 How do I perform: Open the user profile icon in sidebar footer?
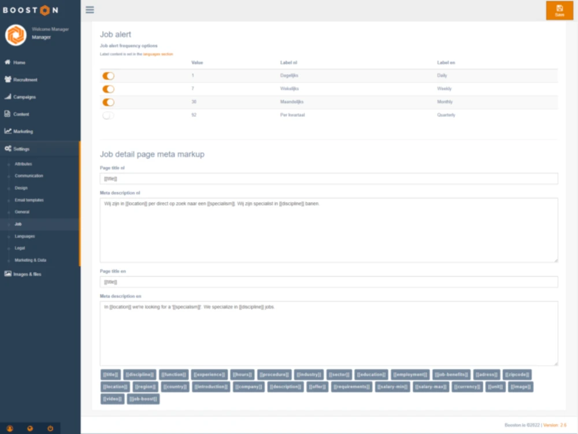coord(10,428)
